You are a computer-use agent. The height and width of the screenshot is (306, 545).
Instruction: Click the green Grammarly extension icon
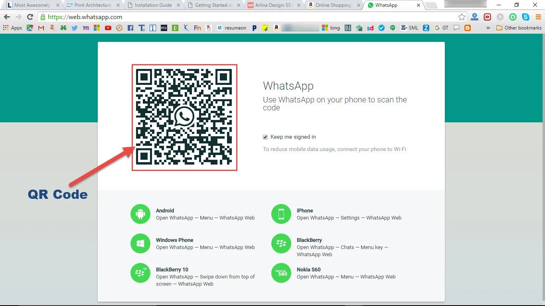(513, 17)
